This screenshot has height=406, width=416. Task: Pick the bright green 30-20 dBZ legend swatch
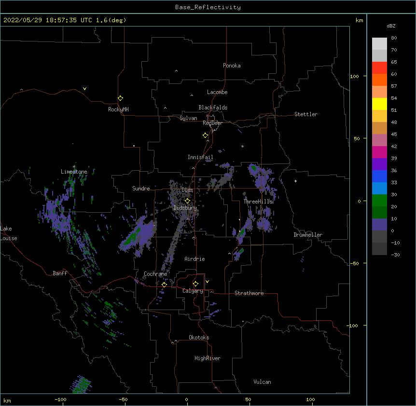(379, 201)
